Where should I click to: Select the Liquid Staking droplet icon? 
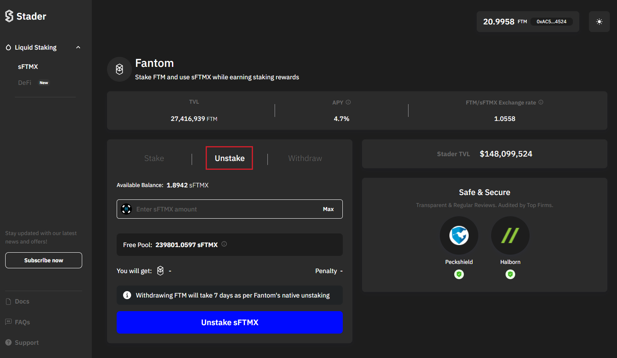(8, 47)
